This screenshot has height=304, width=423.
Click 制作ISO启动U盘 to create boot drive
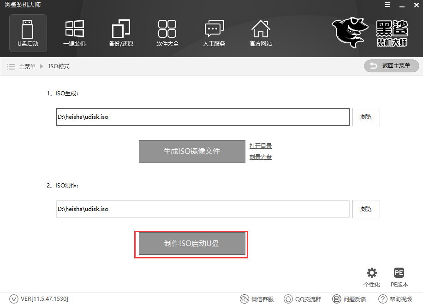click(191, 244)
